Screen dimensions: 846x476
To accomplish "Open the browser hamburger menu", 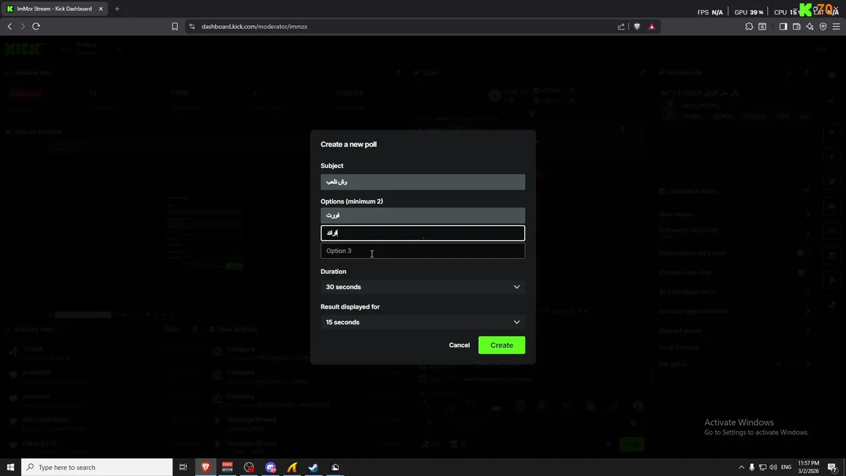I will 837,26.
